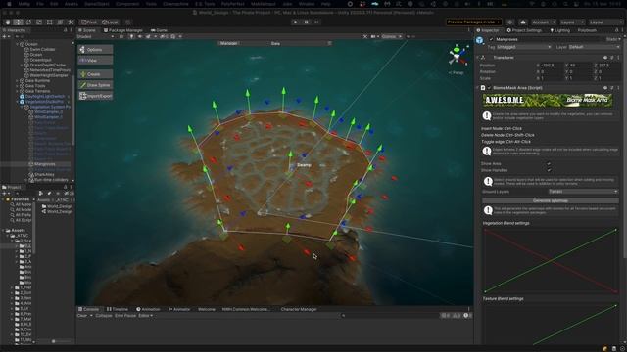This screenshot has height=352, width=627.
Task: Toggle Biome Mask Area script enabled checkbox
Action: click(x=489, y=88)
